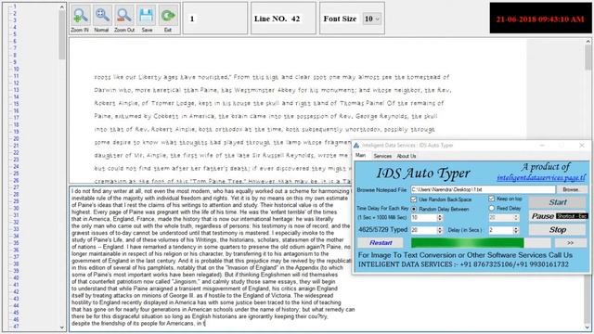Click the page number box showing 1
594x334 pixels.
(214, 19)
